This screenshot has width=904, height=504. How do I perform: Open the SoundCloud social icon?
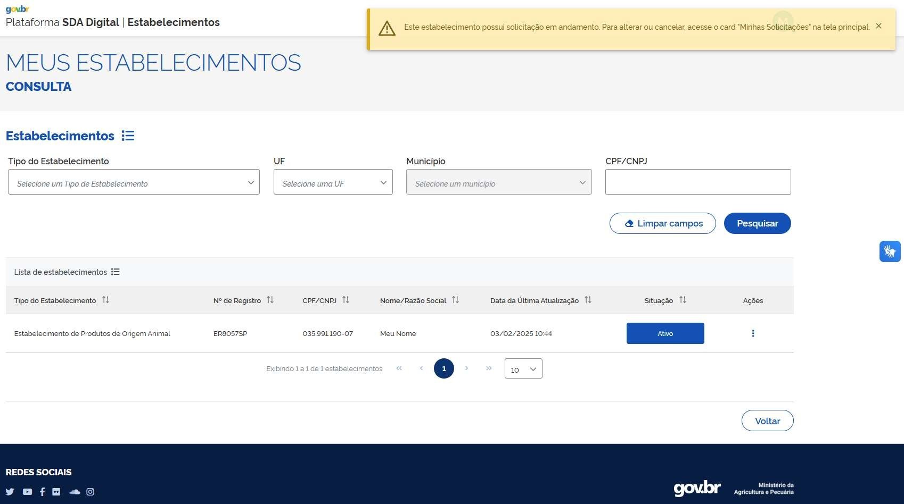pos(75,492)
